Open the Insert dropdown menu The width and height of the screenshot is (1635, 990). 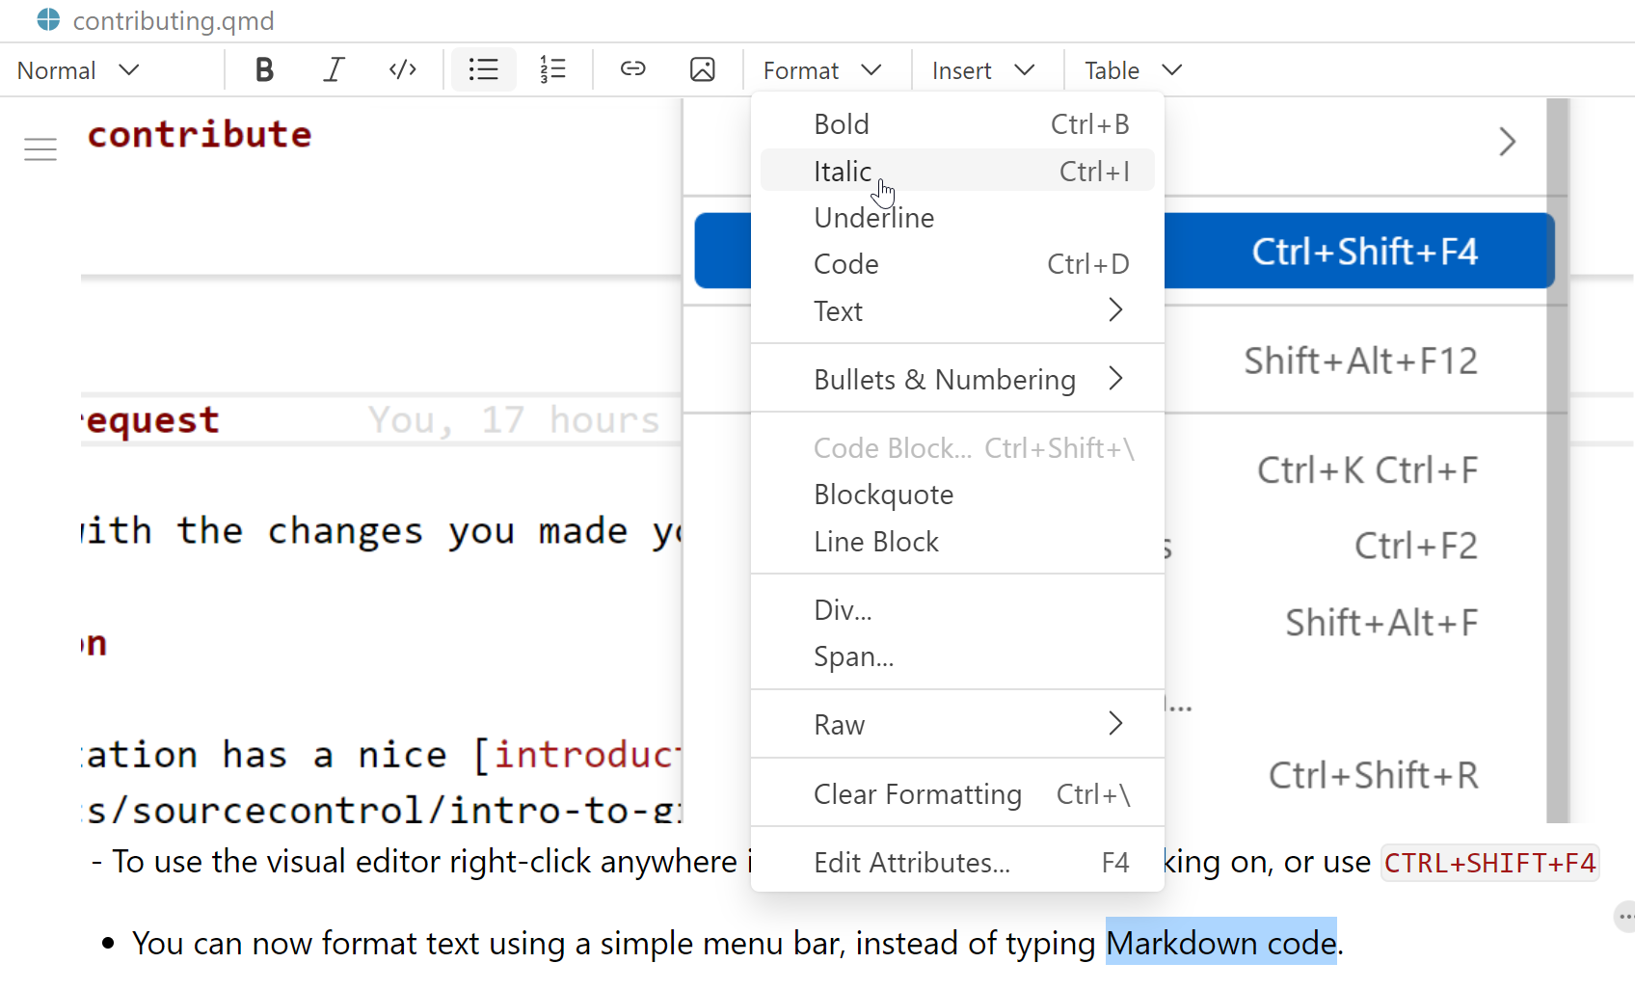[982, 70]
